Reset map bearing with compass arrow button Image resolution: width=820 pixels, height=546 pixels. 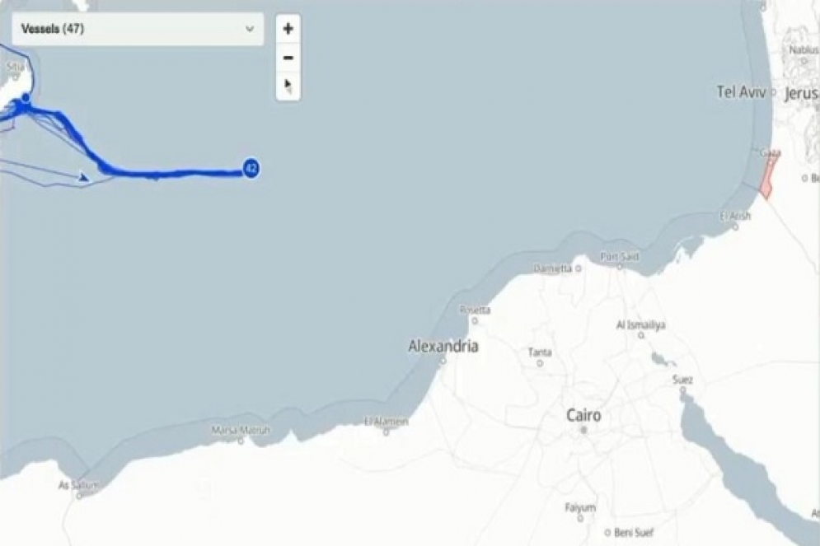click(288, 86)
